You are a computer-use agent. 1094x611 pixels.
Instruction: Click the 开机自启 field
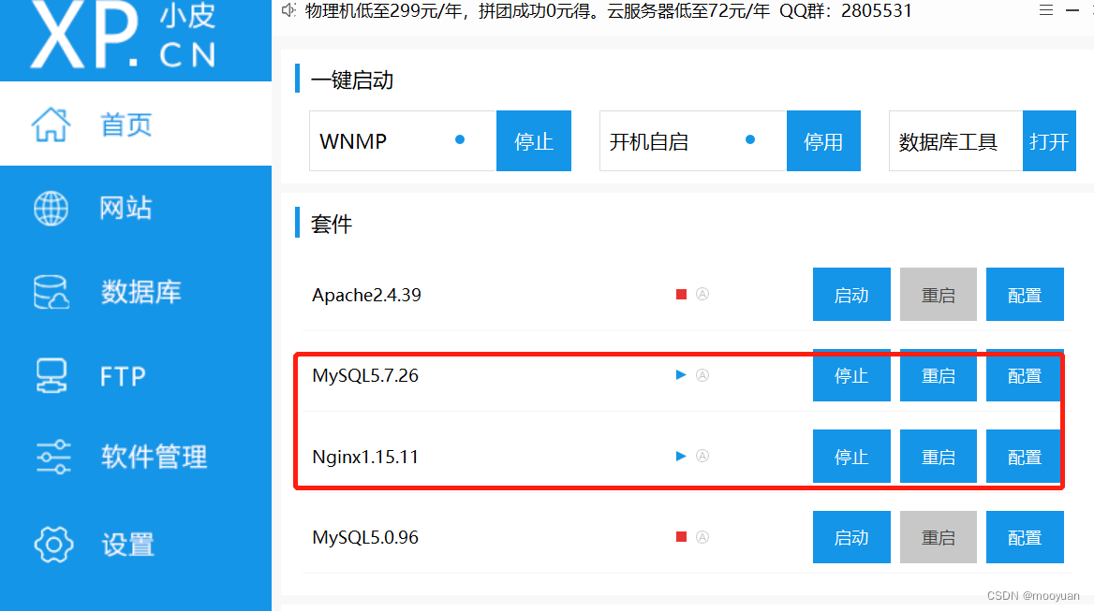(x=693, y=140)
